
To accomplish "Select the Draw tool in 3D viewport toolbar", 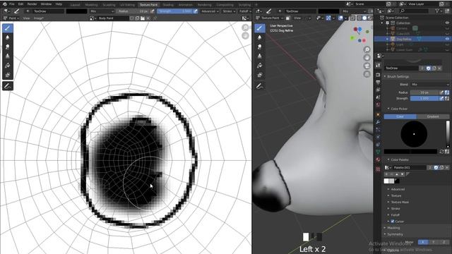I will click(x=260, y=28).
